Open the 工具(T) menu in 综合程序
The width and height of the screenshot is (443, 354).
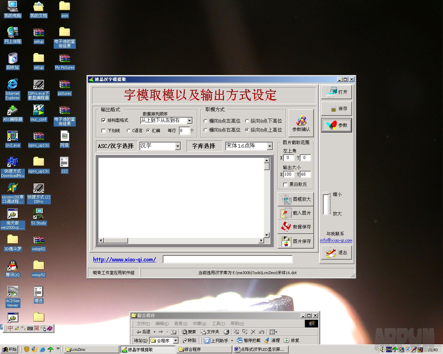(218, 323)
